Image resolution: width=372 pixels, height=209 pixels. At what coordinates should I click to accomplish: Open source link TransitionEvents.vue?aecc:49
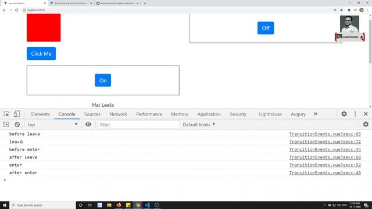click(x=325, y=173)
